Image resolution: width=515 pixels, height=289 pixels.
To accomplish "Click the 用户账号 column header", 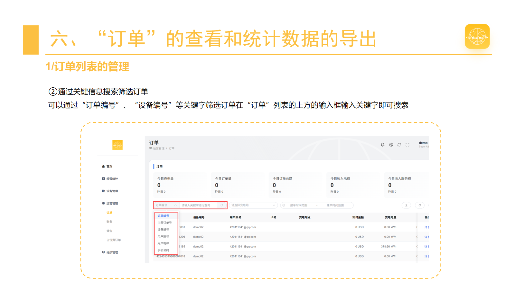I will point(235,217).
